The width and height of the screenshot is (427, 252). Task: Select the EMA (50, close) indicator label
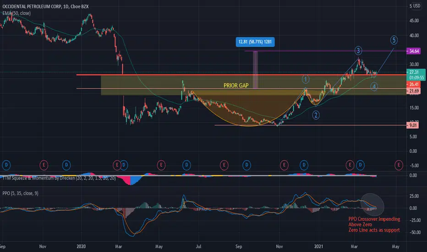click(16, 13)
